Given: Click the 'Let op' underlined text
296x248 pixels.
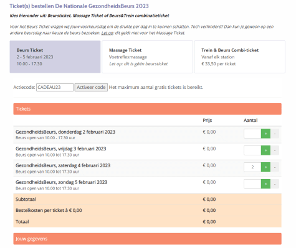Looking at the screenshot, I should tap(107, 33).
